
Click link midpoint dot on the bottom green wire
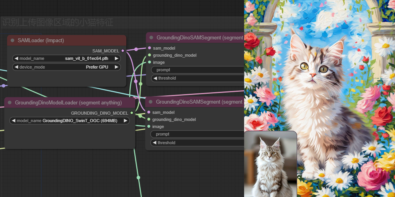[x=138, y=178]
